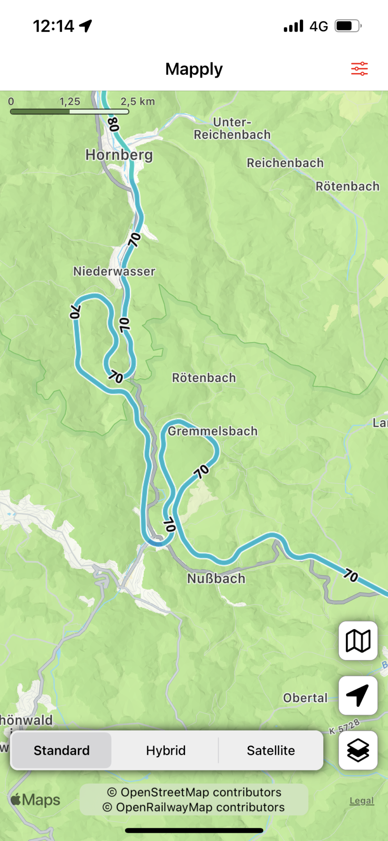Screen dimensions: 388x841
Task: Select the Hornberg town label
Action: 119,155
